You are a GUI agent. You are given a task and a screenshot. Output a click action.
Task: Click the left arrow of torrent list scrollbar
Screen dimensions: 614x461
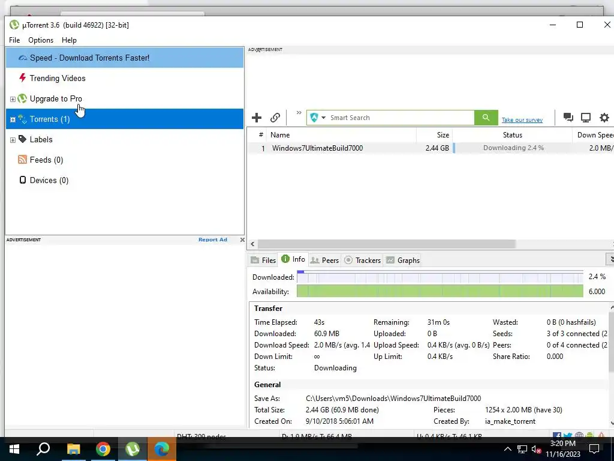pyautogui.click(x=252, y=244)
